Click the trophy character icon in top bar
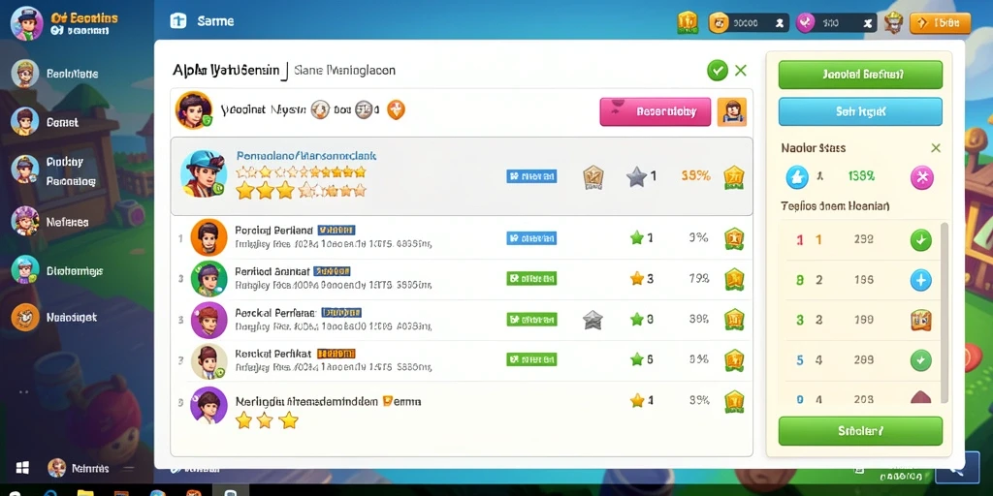The image size is (993, 496). click(x=893, y=22)
